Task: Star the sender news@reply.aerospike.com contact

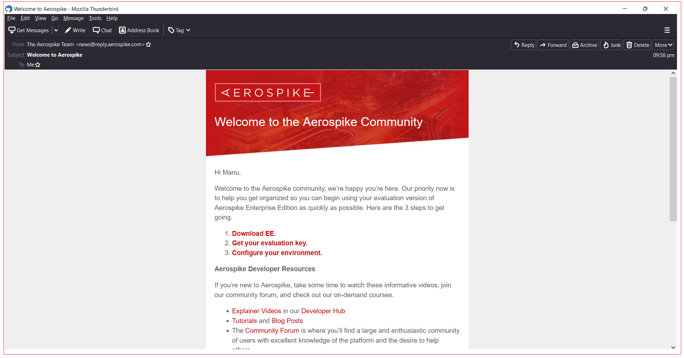Action: [148, 44]
